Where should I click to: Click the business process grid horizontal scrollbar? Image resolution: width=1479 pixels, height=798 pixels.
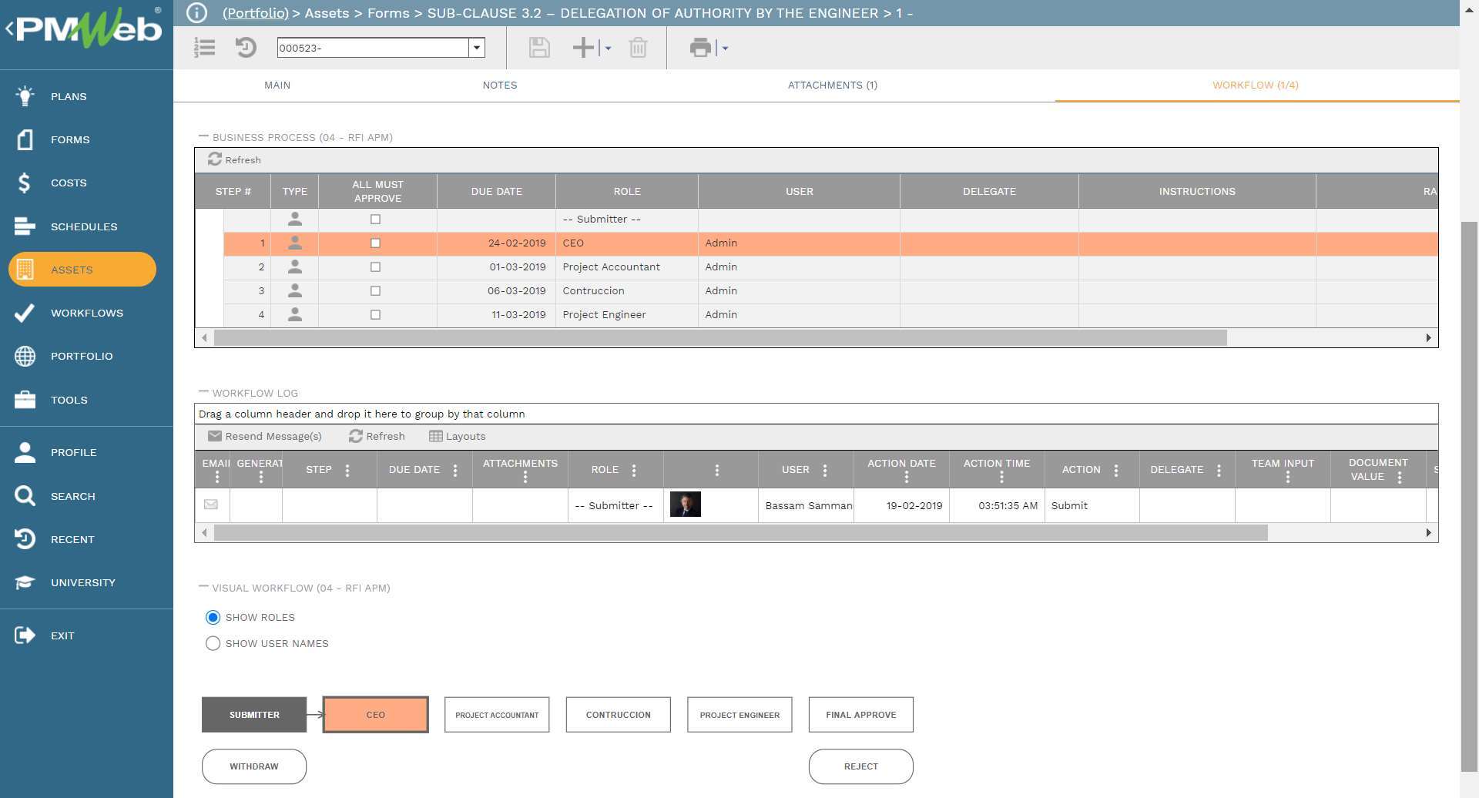click(x=720, y=338)
